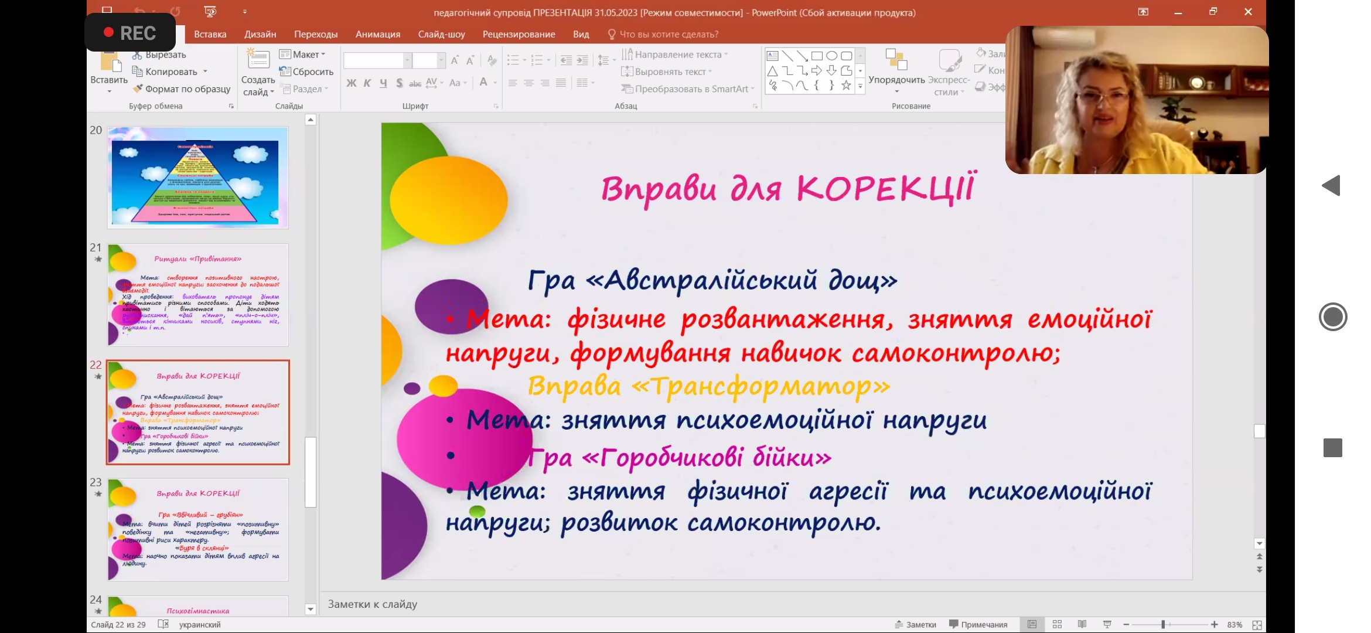Screen dimensions: 1371x633
Task: Open numbering list dropdown arrow
Action: [548, 60]
